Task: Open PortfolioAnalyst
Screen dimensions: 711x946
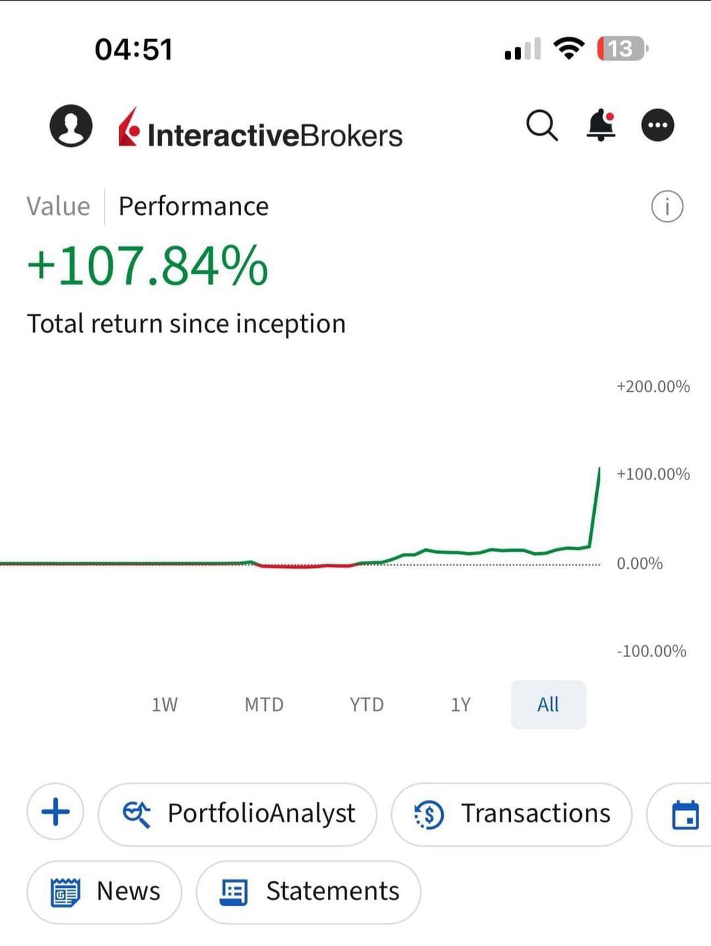Action: [x=238, y=814]
